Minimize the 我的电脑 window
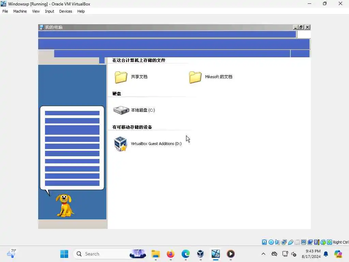Image resolution: width=349 pixels, height=262 pixels. pos(295,27)
